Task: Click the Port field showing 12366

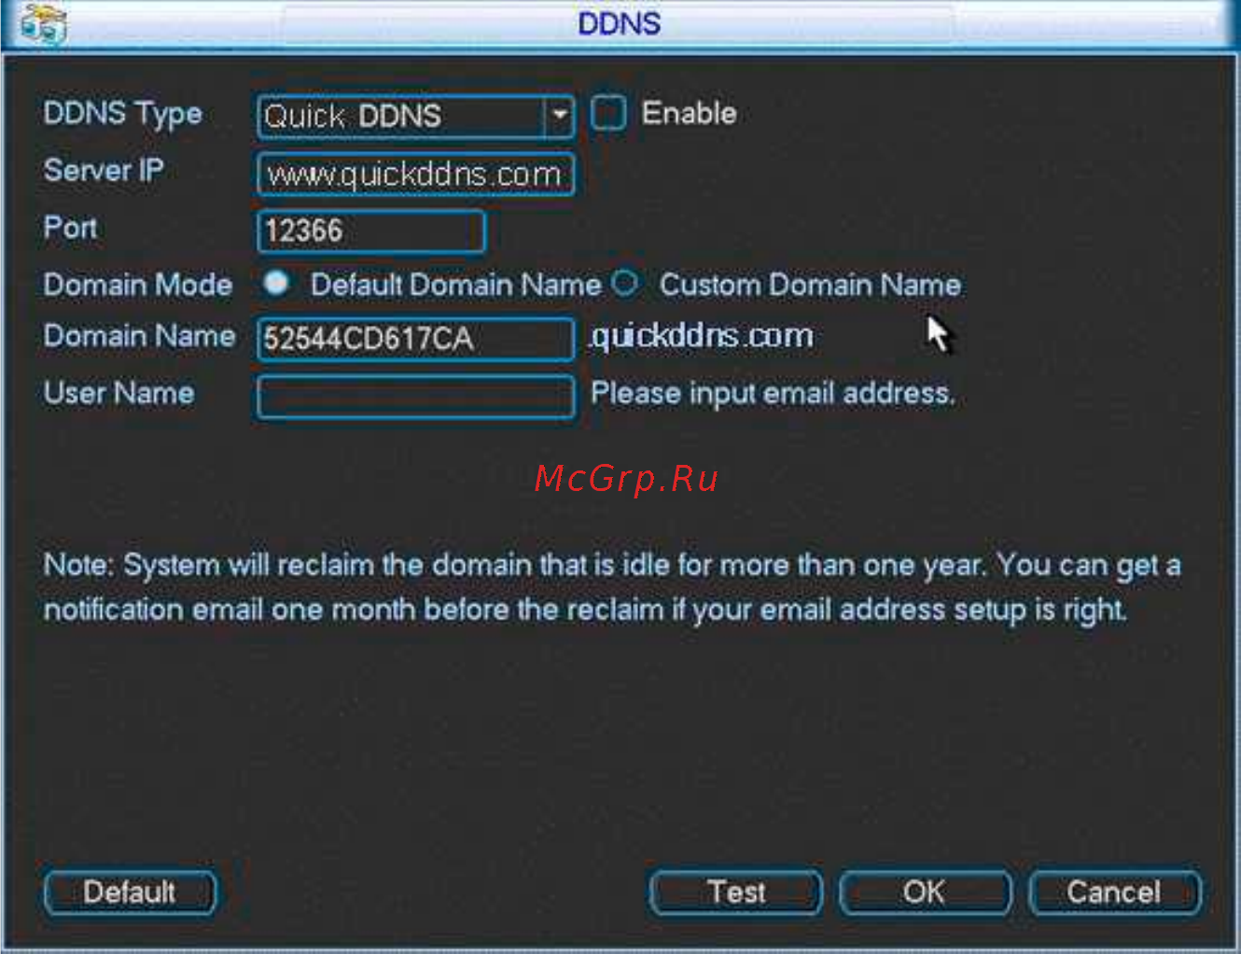Action: click(371, 231)
